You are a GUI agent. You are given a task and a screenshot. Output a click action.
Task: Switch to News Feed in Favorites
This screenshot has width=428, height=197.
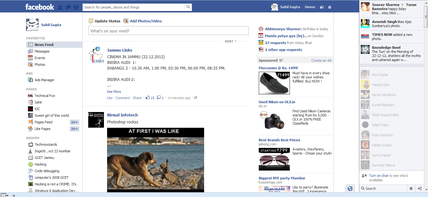pos(44,44)
